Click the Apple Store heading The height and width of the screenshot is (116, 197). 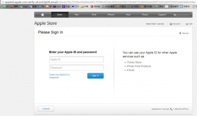coord(46,23)
